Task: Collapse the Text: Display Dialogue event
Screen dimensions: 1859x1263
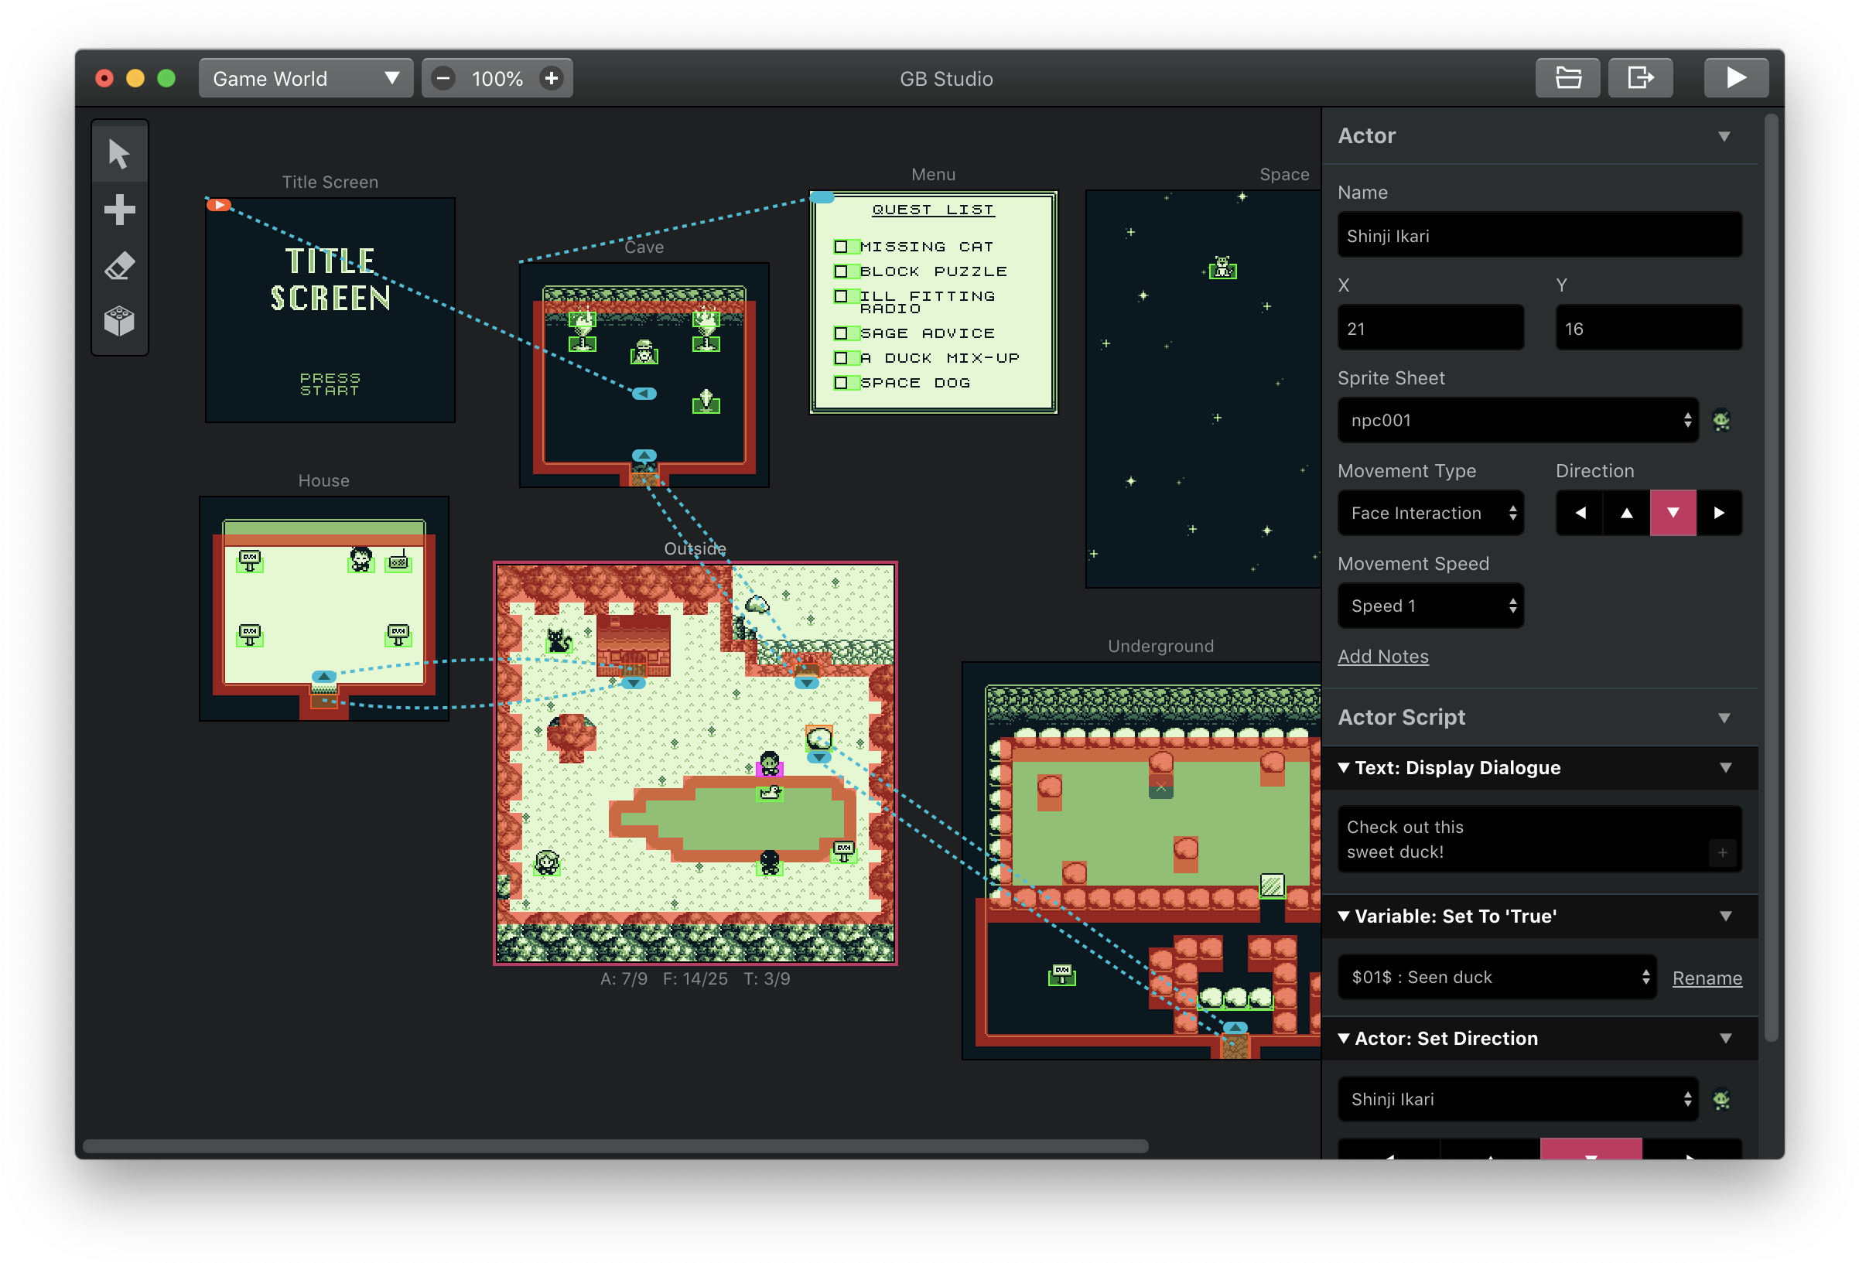Action: click(x=1344, y=767)
